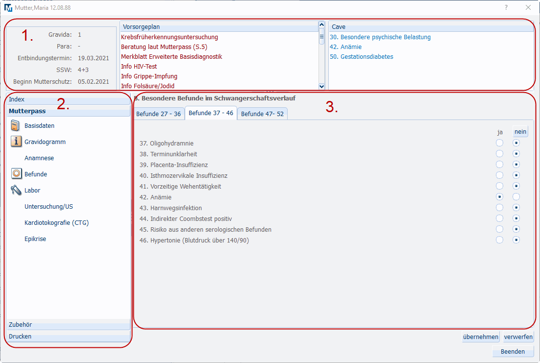Click the Vorsorgeplan scrollbar thumb
The image size is (540, 363).
pyautogui.click(x=321, y=37)
